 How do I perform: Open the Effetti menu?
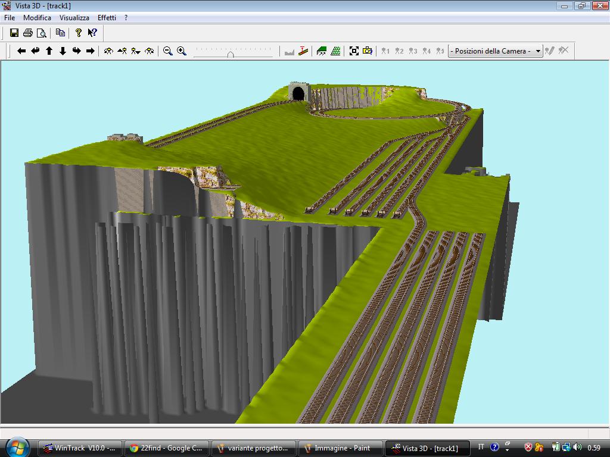107,17
